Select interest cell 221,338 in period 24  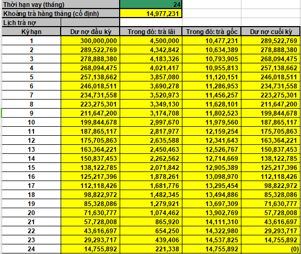click(x=151, y=249)
